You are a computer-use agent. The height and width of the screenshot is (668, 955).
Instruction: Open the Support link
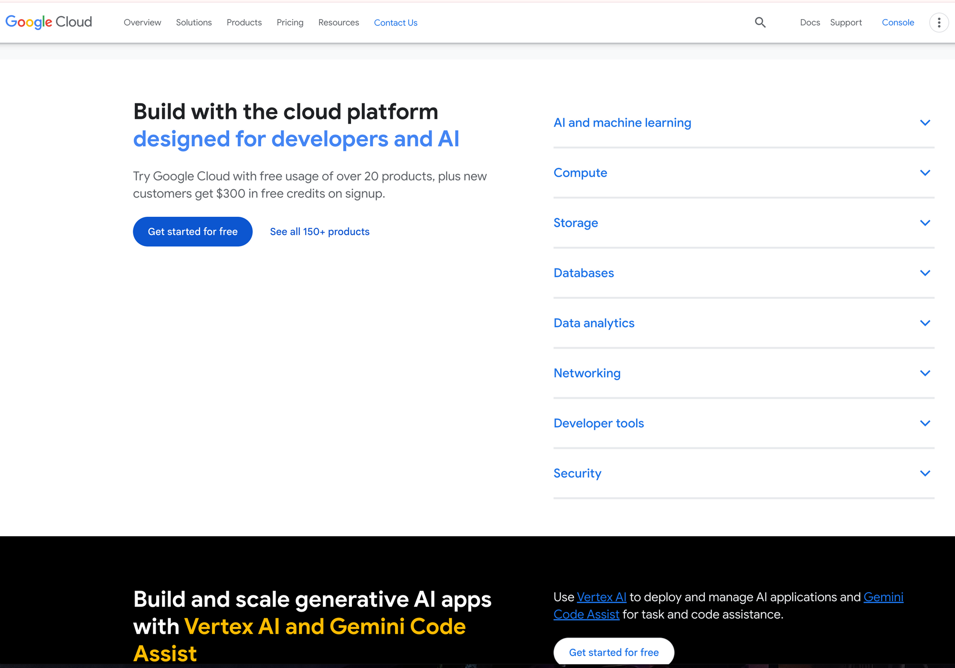846,22
